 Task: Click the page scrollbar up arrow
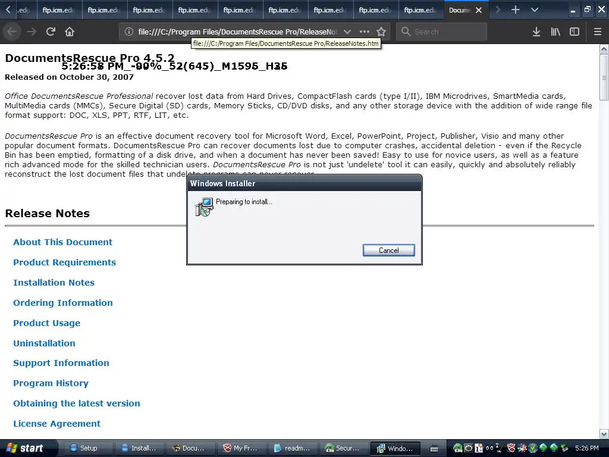[604, 49]
